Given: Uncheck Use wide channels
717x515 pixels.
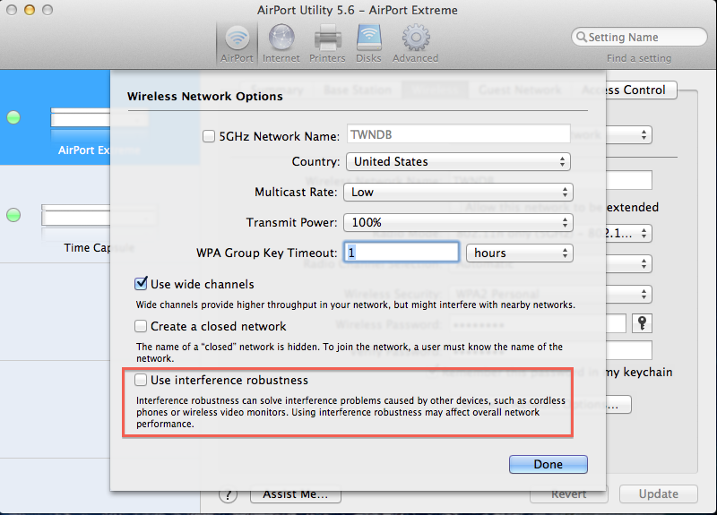Looking at the screenshot, I should pyautogui.click(x=141, y=284).
